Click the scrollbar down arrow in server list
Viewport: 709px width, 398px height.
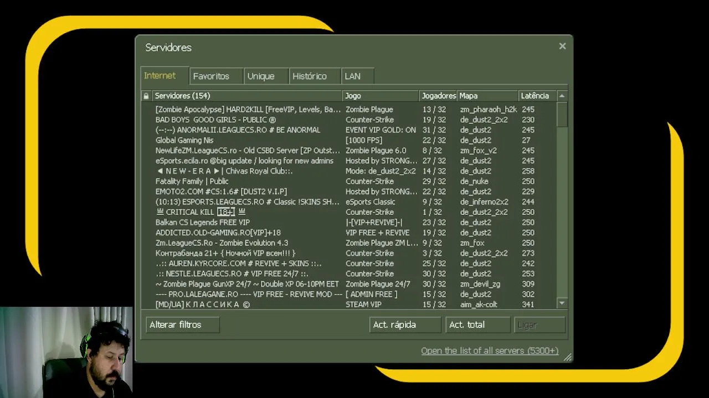click(562, 303)
